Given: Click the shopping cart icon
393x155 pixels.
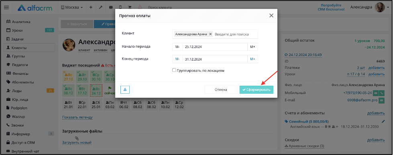Looking at the screenshot, I should tap(130, 8).
